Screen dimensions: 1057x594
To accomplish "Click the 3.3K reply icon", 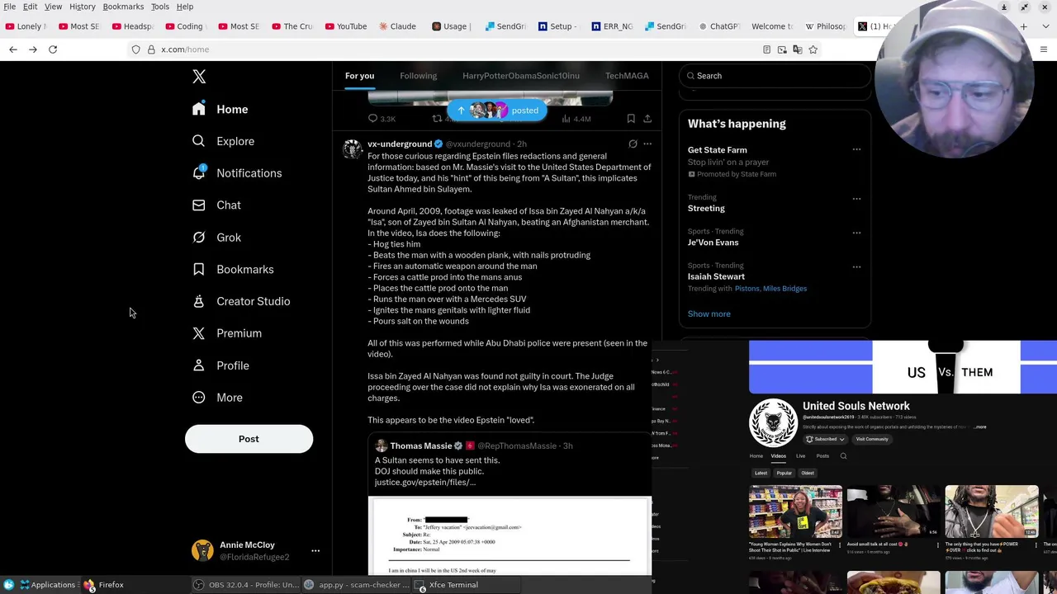I will point(372,119).
